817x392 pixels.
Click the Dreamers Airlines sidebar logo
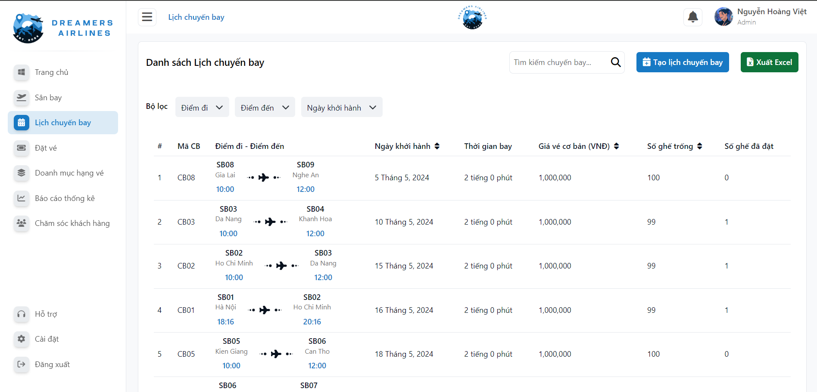tap(63, 28)
